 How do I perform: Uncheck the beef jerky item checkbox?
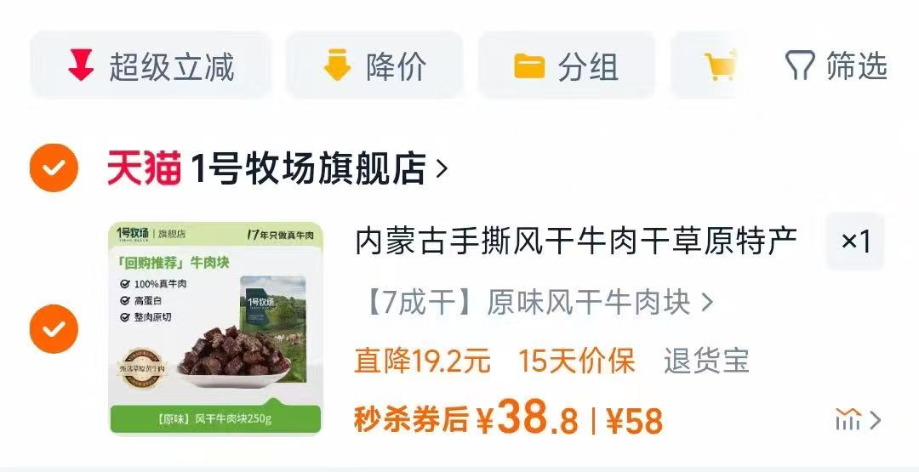(x=54, y=328)
